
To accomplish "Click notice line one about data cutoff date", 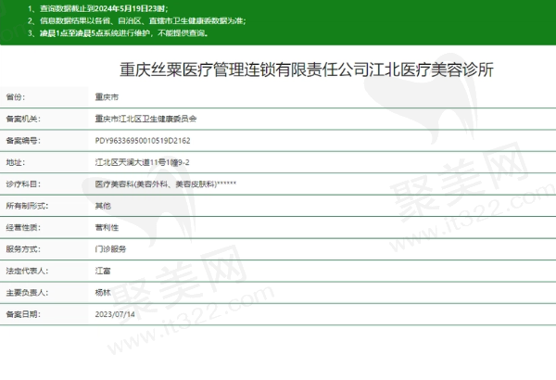I will tap(98, 8).
